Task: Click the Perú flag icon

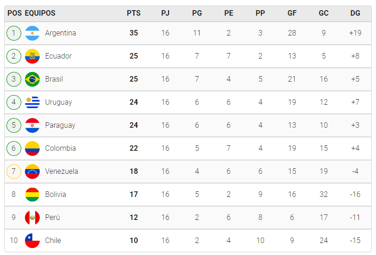Action: (x=32, y=217)
